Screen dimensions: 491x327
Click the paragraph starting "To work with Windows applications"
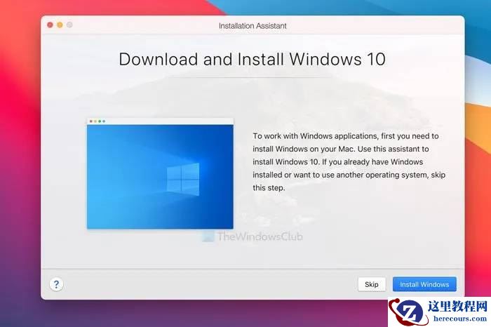349,162
